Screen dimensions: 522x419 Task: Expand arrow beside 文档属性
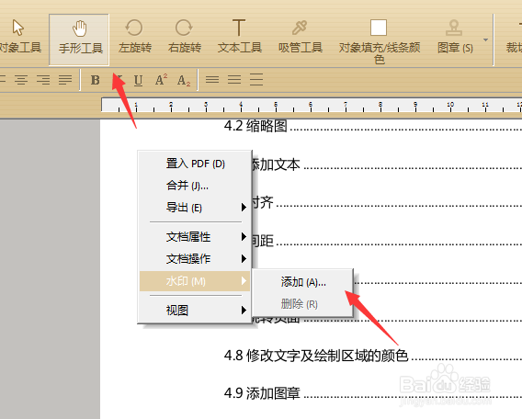click(x=244, y=237)
